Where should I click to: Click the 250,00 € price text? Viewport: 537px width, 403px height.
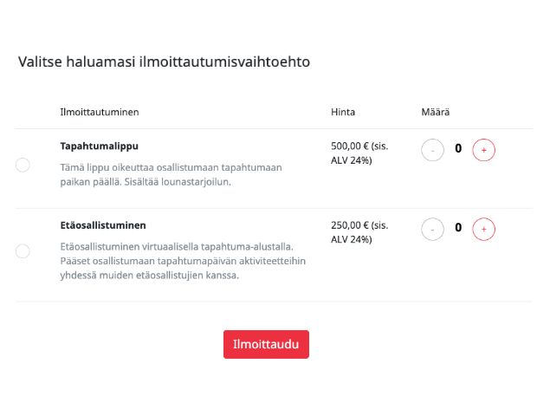click(359, 232)
